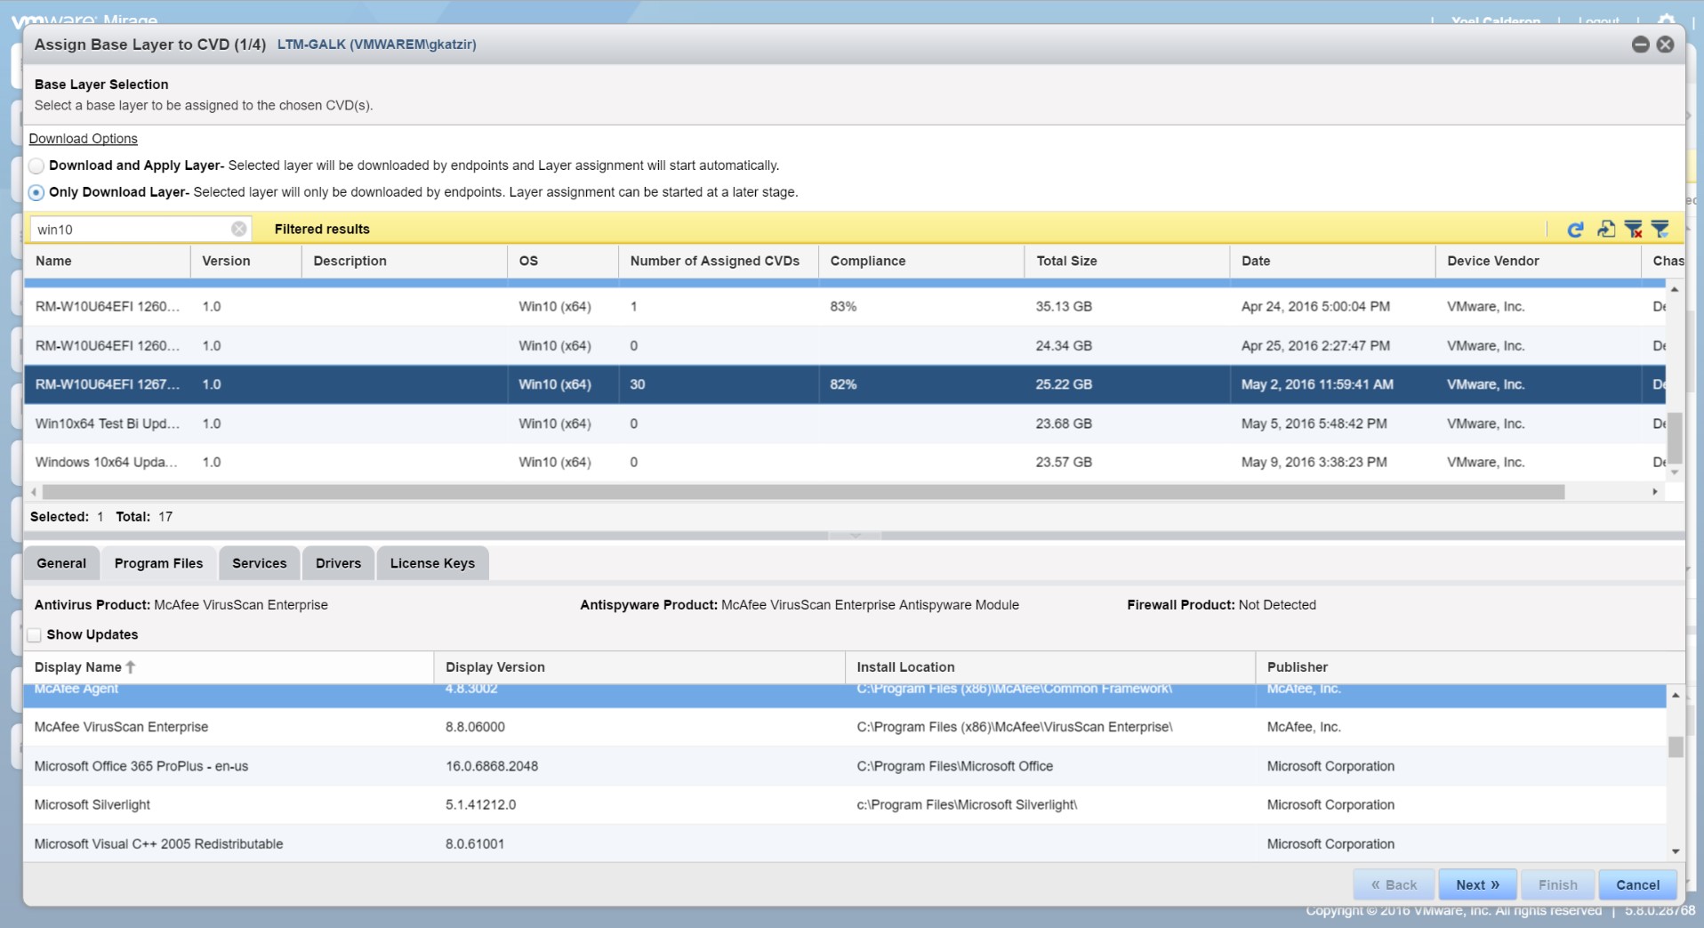Go Back to the previous wizard step
Viewport: 1704px width, 928px height.
(1394, 884)
